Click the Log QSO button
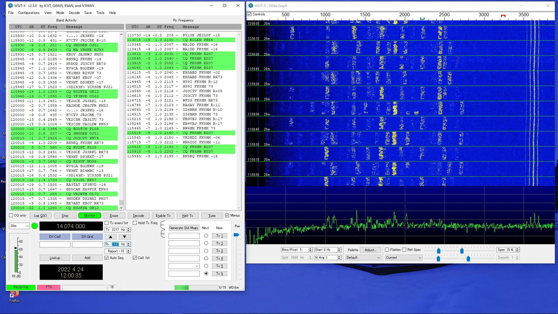Image resolution: width=558 pixels, height=314 pixels. pyautogui.click(x=40, y=216)
